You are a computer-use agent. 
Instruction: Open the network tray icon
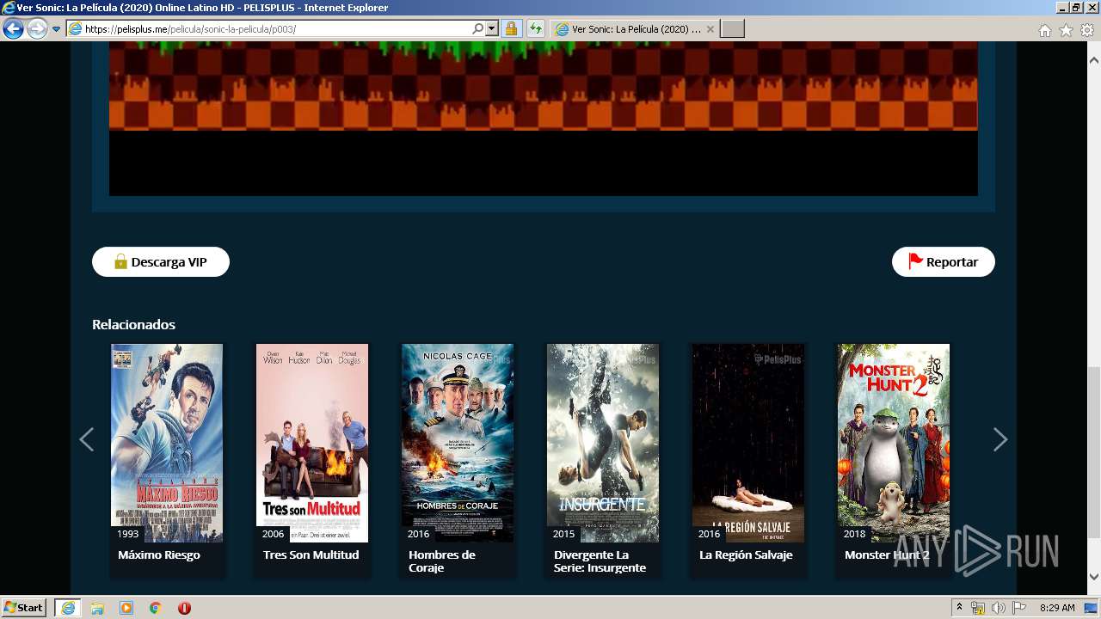[978, 608]
